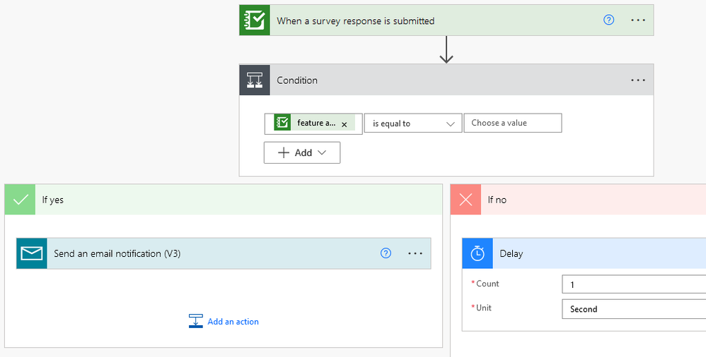Click the 'When a survey response is submitted' header
The height and width of the screenshot is (357, 706).
tap(355, 21)
